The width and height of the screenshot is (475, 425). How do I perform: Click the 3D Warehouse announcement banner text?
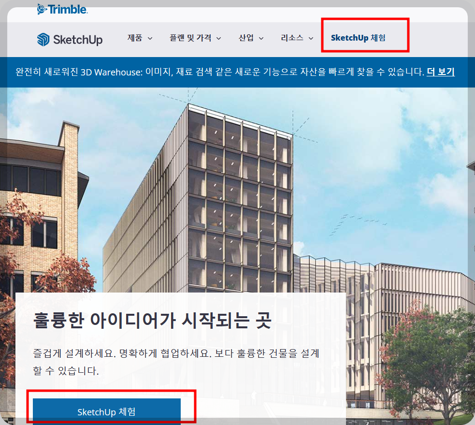click(220, 72)
